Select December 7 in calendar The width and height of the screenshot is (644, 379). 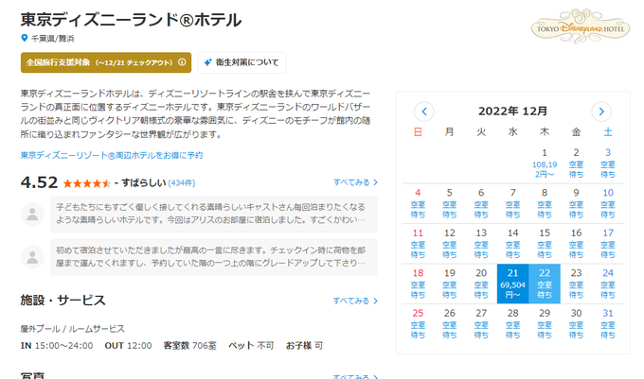[512, 203]
